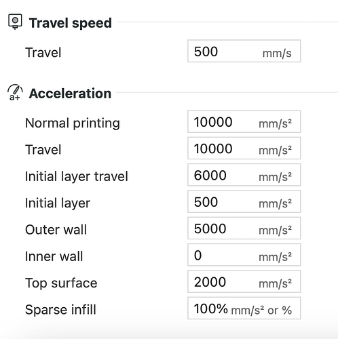Viewport: 338px width, 339px height.
Task: Edit the Inner wall acceleration value
Action: (244, 255)
